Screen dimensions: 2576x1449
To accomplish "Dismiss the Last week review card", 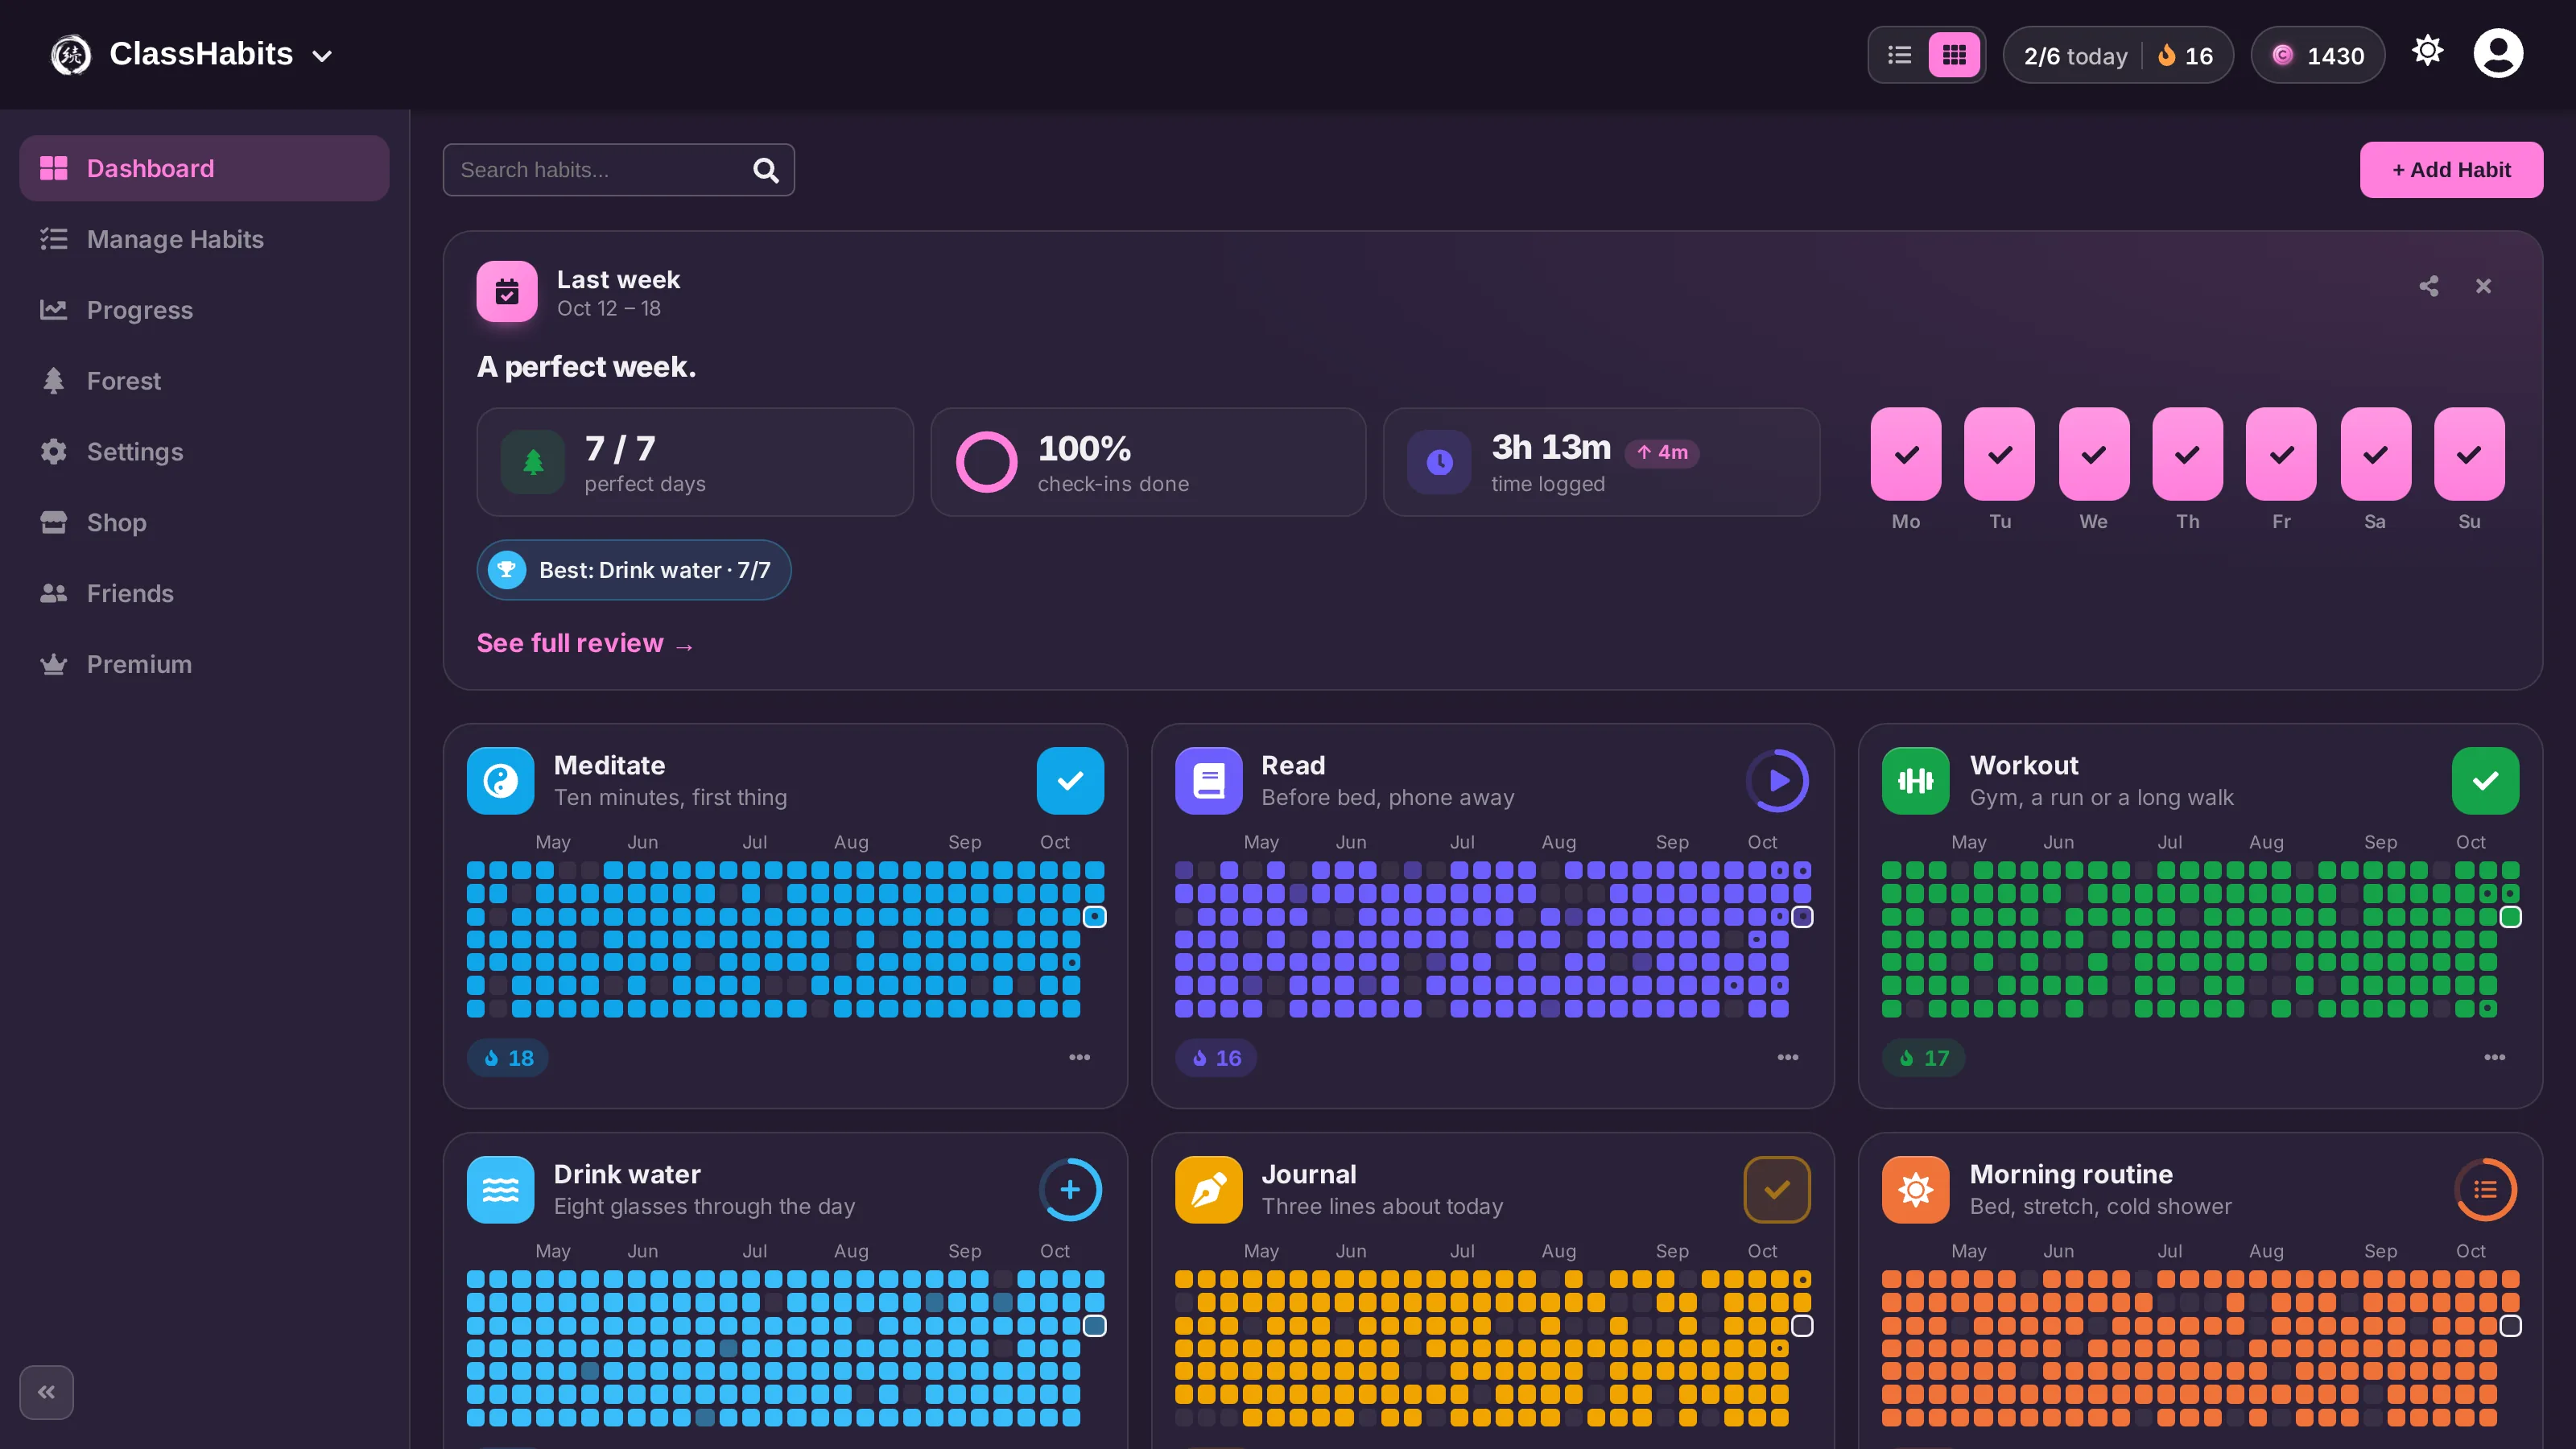I will (2483, 287).
